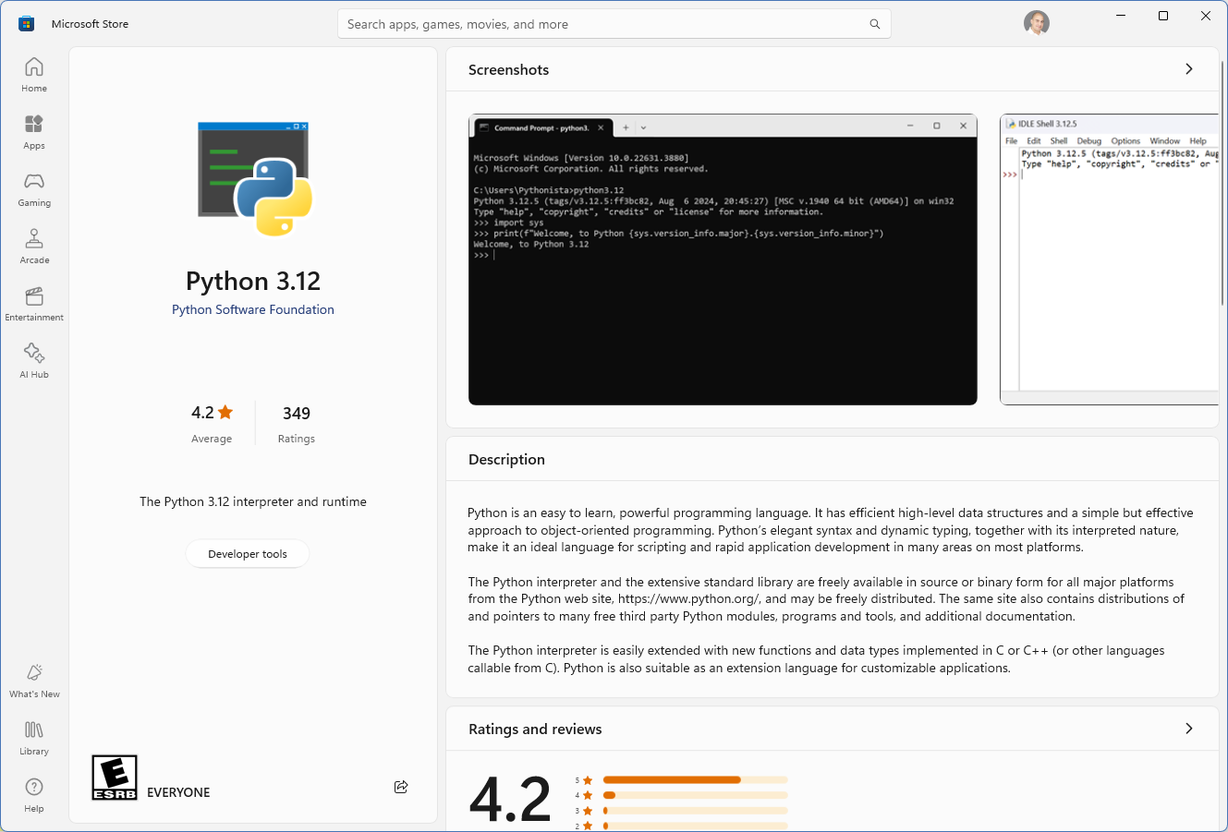Click the 5 star rating bar
Screen dimensions: 1228x832
tap(694, 780)
